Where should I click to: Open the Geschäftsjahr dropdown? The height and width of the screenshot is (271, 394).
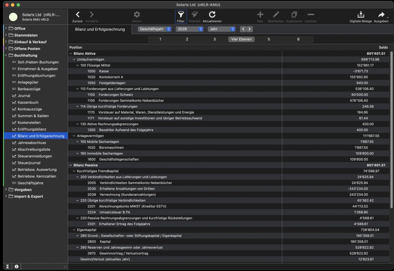tap(155, 29)
